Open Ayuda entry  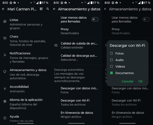click(x=26, y=119)
